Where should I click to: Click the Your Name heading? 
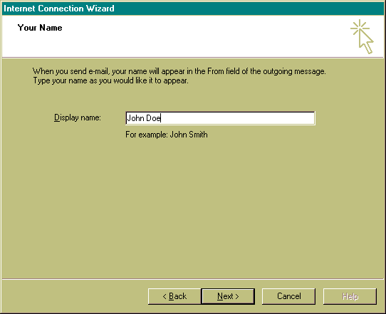pyautogui.click(x=40, y=28)
